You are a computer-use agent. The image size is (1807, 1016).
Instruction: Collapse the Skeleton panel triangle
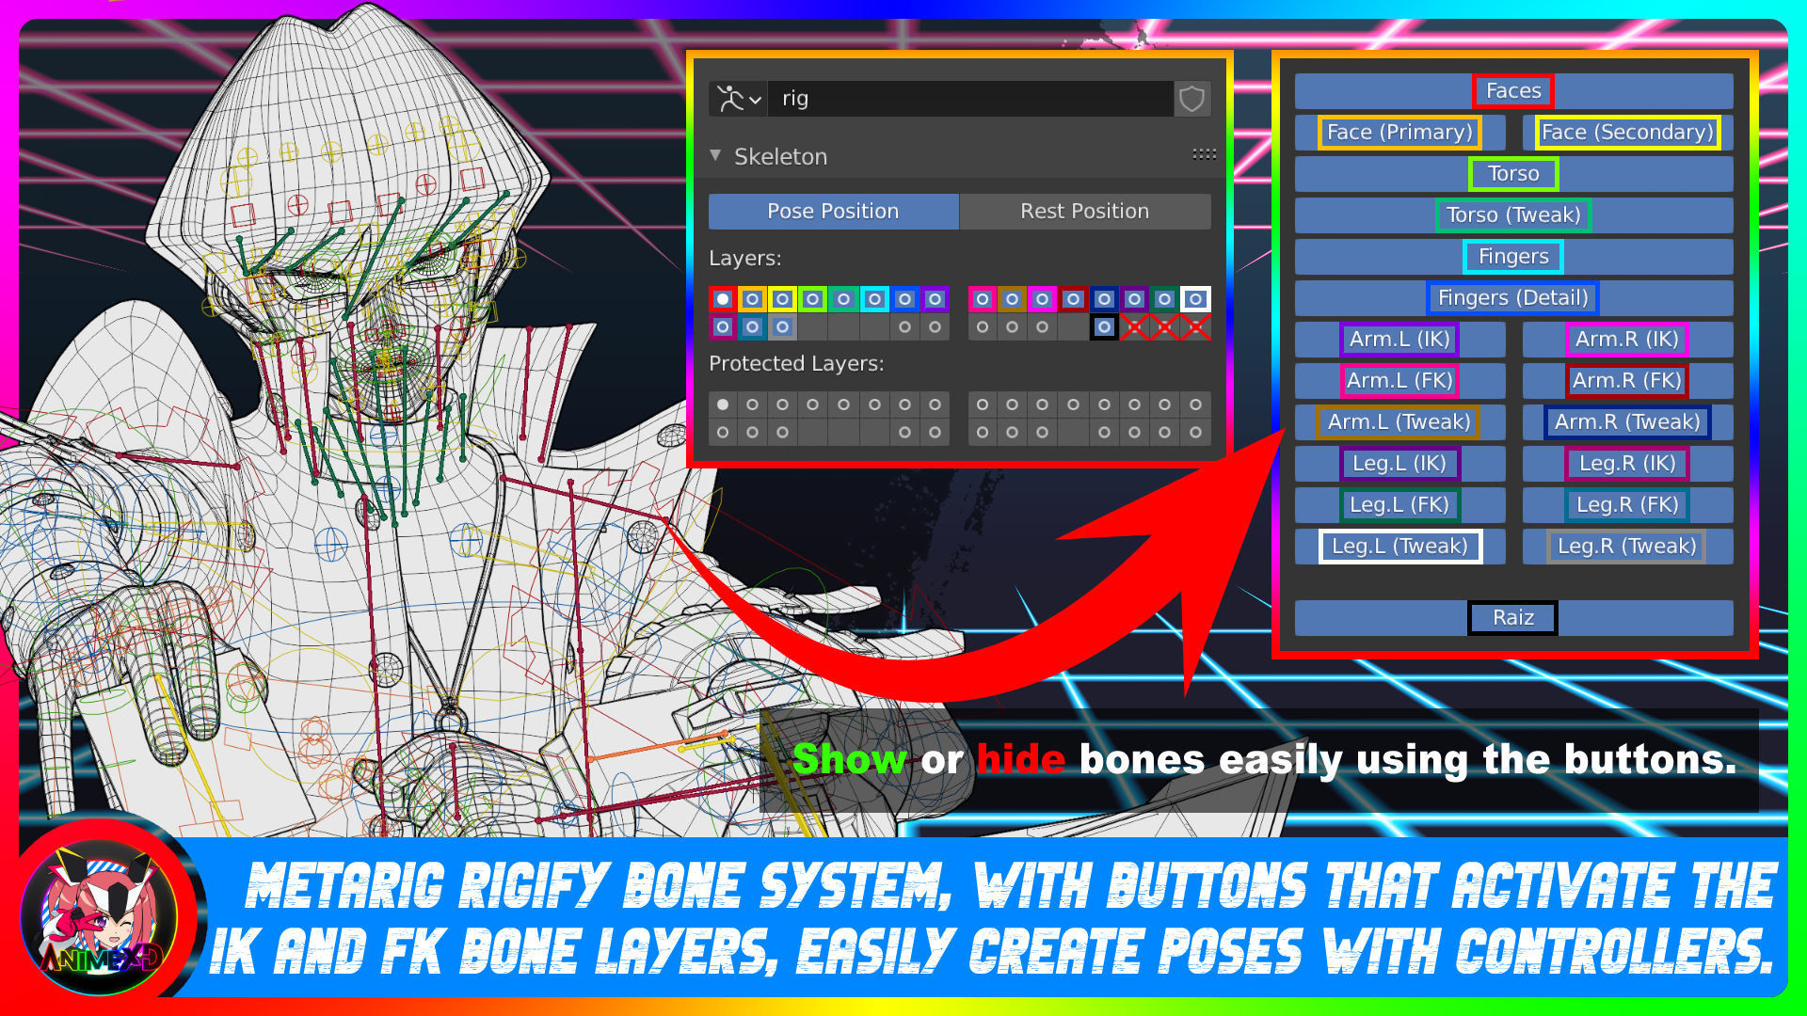pos(715,155)
